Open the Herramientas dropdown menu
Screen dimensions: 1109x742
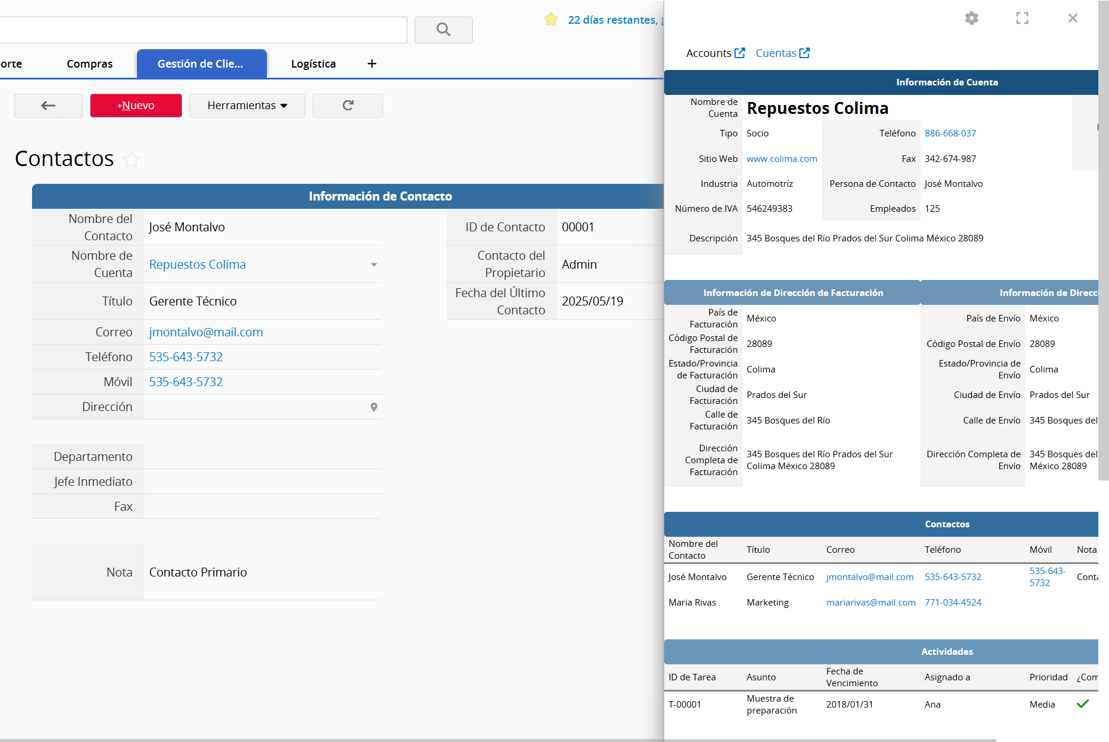(247, 106)
